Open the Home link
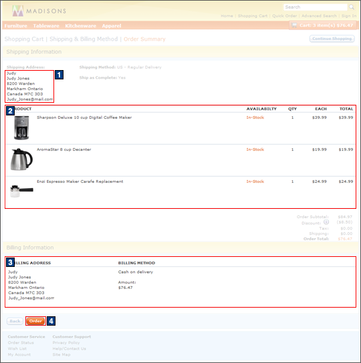361x363 pixels. tap(227, 16)
